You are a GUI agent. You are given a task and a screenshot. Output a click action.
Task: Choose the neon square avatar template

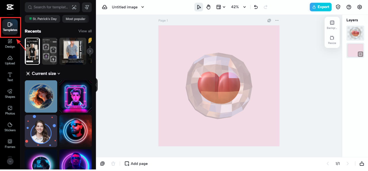click(76, 96)
